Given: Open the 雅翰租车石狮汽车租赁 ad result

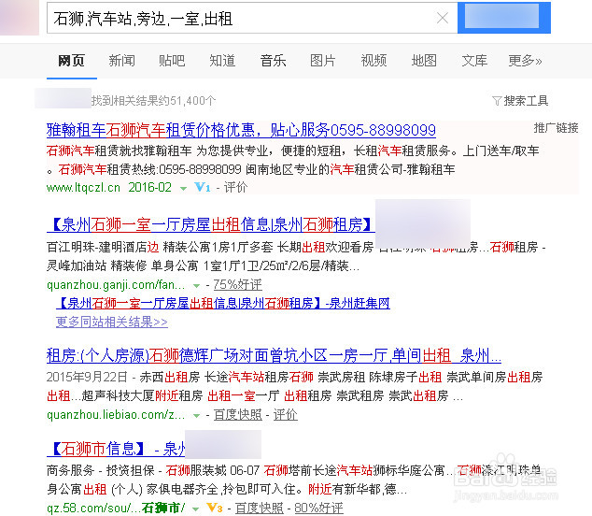Looking at the screenshot, I should click(241, 131).
